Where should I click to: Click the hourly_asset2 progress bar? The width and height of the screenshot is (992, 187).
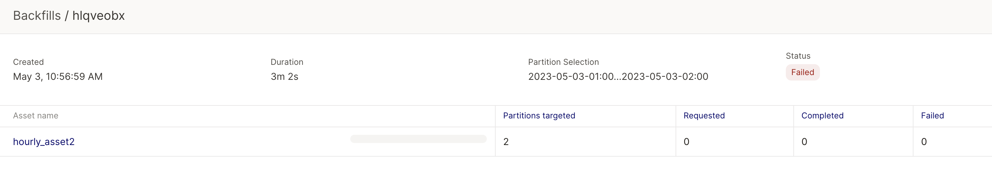pos(418,139)
